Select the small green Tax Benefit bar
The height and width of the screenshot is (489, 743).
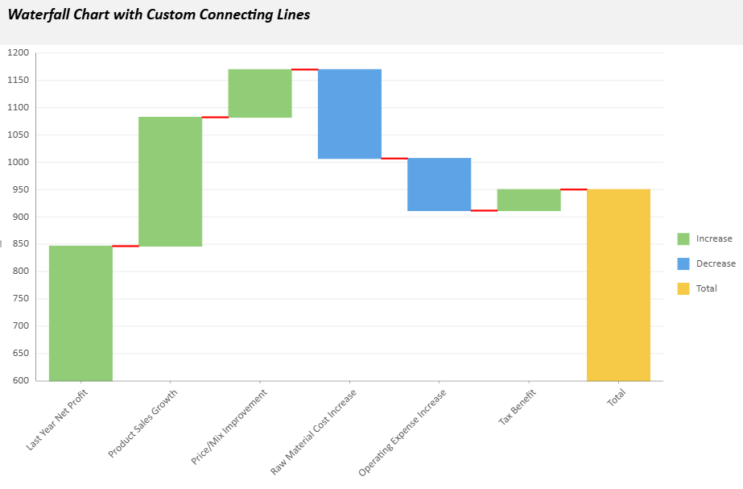pos(528,200)
